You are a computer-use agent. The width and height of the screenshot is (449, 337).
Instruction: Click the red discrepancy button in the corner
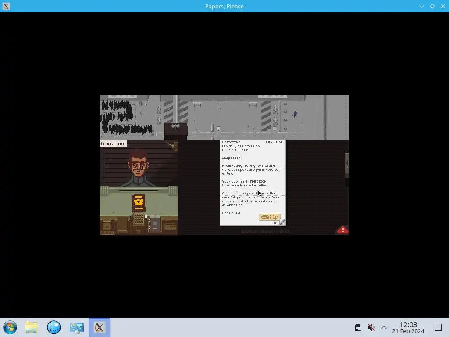(342, 230)
